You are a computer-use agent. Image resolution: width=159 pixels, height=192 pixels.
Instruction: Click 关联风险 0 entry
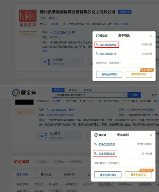(x=59, y=162)
